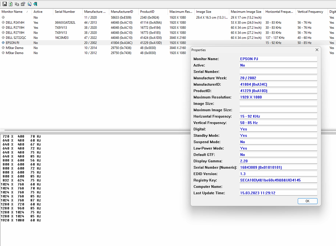Sort by the Serial Number column header

68,11
